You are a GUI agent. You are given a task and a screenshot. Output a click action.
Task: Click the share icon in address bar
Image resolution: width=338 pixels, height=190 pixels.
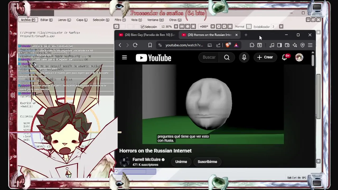218,45
